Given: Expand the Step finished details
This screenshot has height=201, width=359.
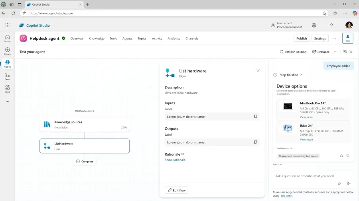Looking at the screenshot, I should click(x=301, y=75).
